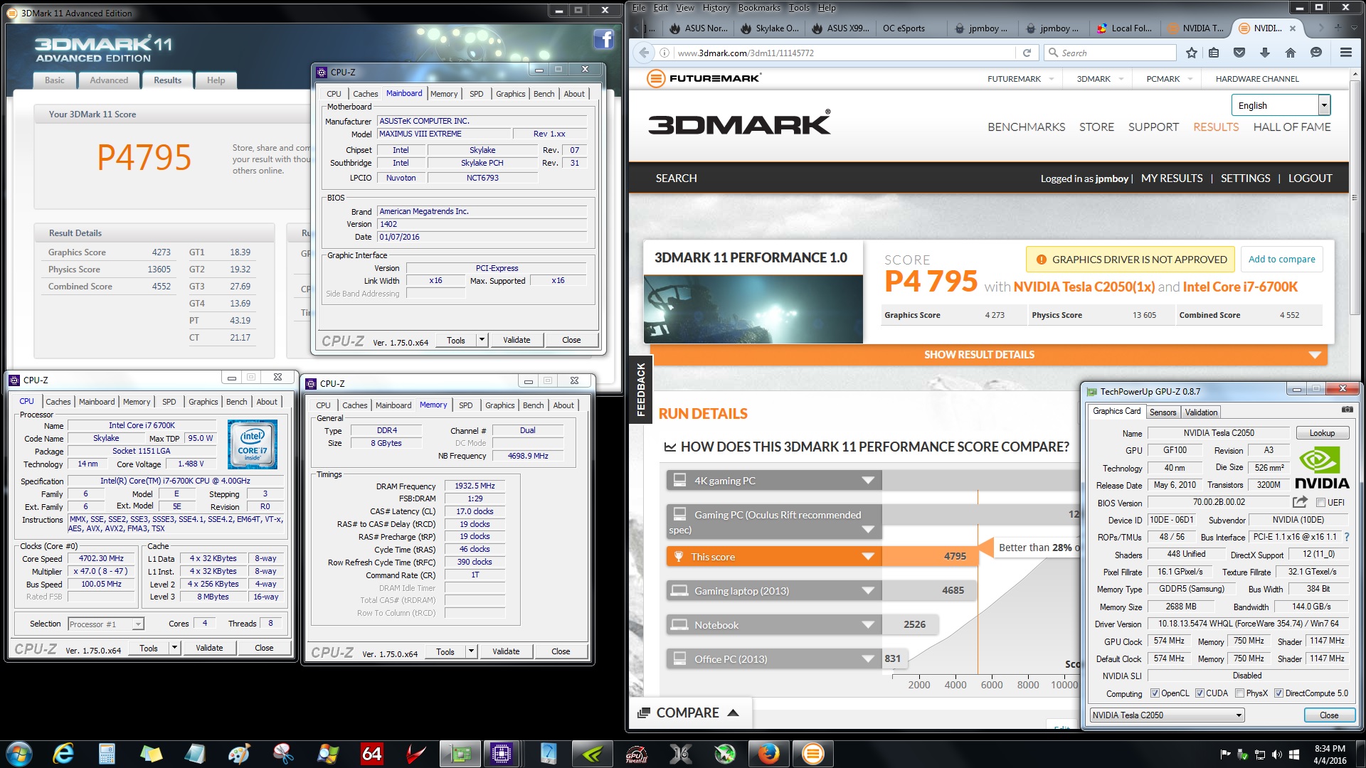Click the Lookup button in GPU-Z
This screenshot has height=768, width=1366.
point(1322,433)
